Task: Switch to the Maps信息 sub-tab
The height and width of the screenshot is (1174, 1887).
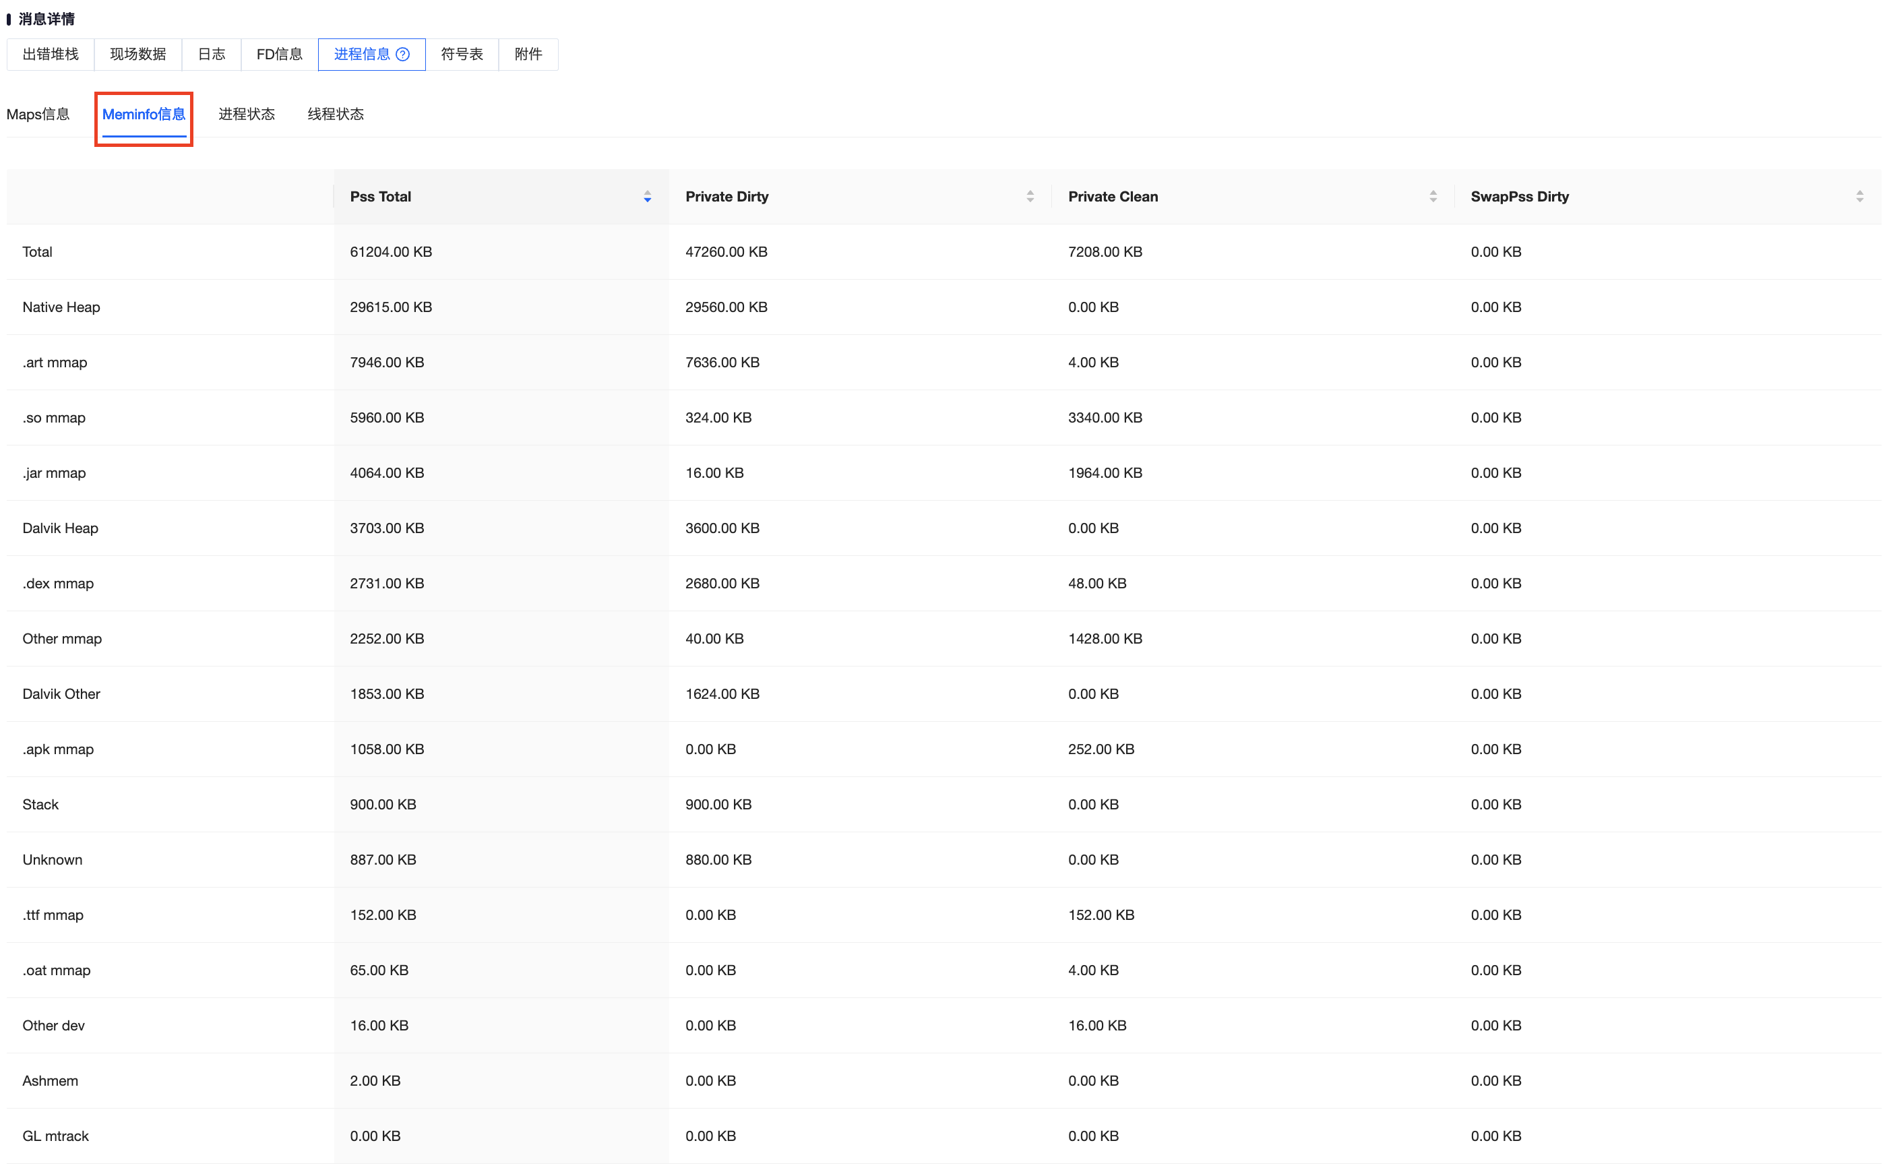Action: point(38,114)
